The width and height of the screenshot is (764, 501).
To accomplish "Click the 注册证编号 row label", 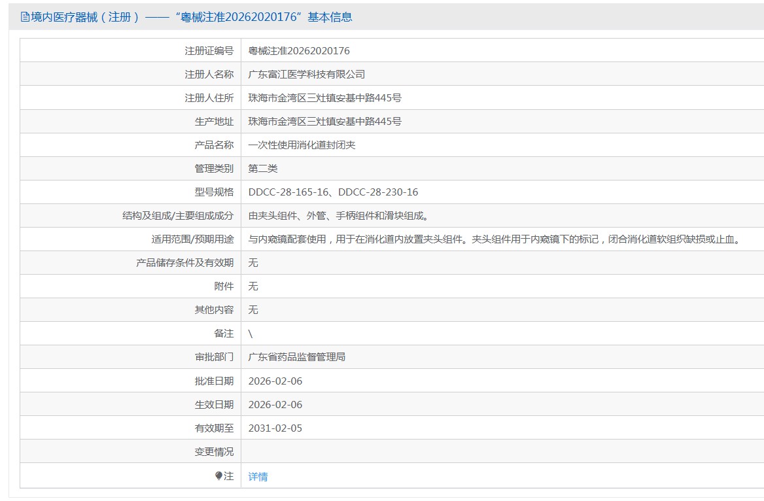I will tap(209, 51).
